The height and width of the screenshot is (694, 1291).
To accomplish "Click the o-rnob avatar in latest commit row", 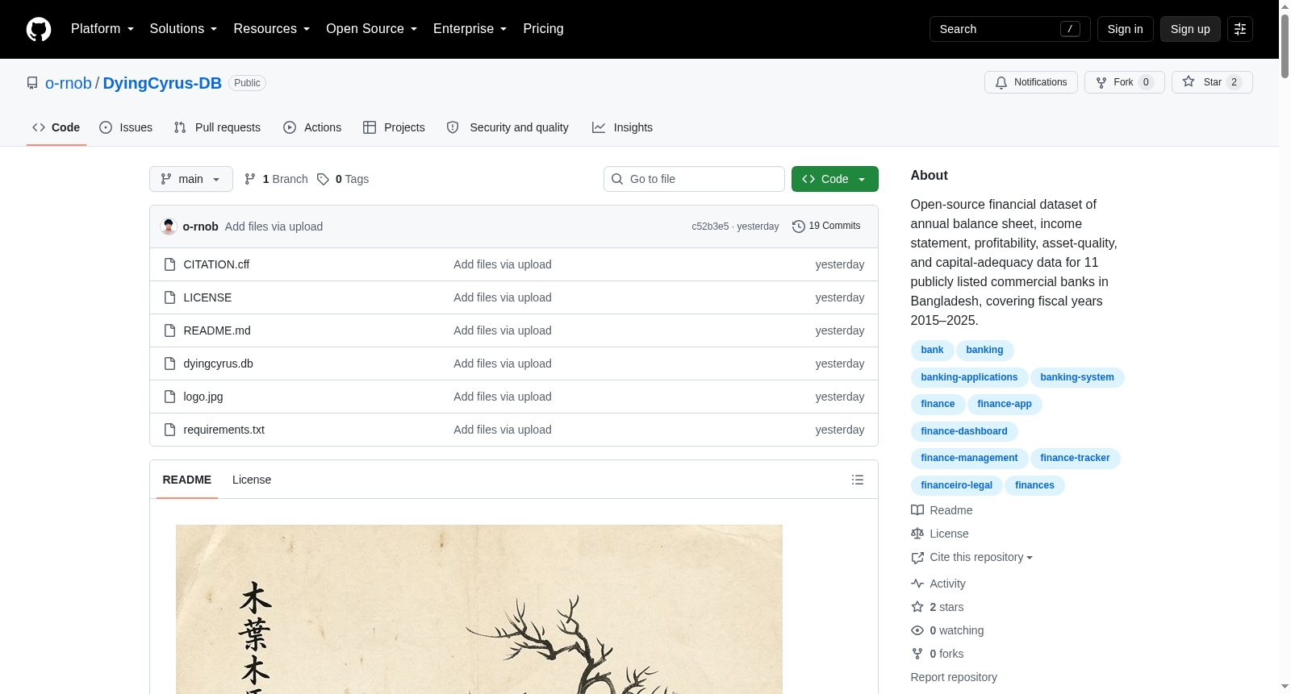I will tap(169, 226).
